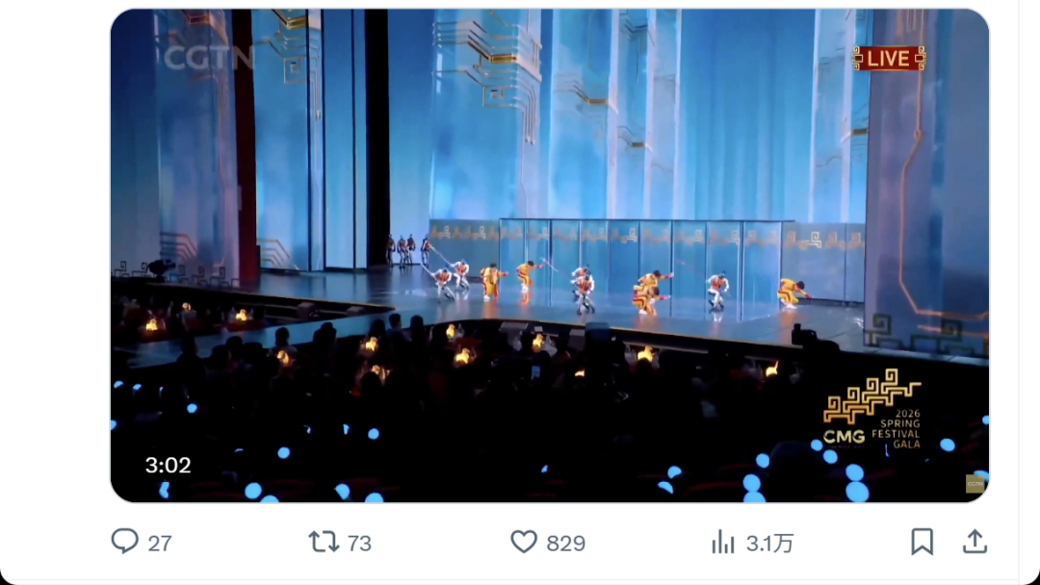This screenshot has width=1040, height=585.
Task: Click the gold maze pattern above CMG
Action: point(871,394)
